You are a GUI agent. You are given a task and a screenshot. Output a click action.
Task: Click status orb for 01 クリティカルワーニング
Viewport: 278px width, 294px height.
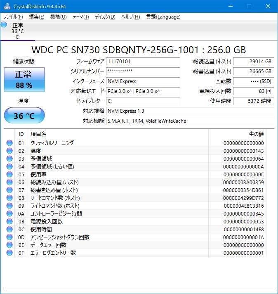(9, 143)
